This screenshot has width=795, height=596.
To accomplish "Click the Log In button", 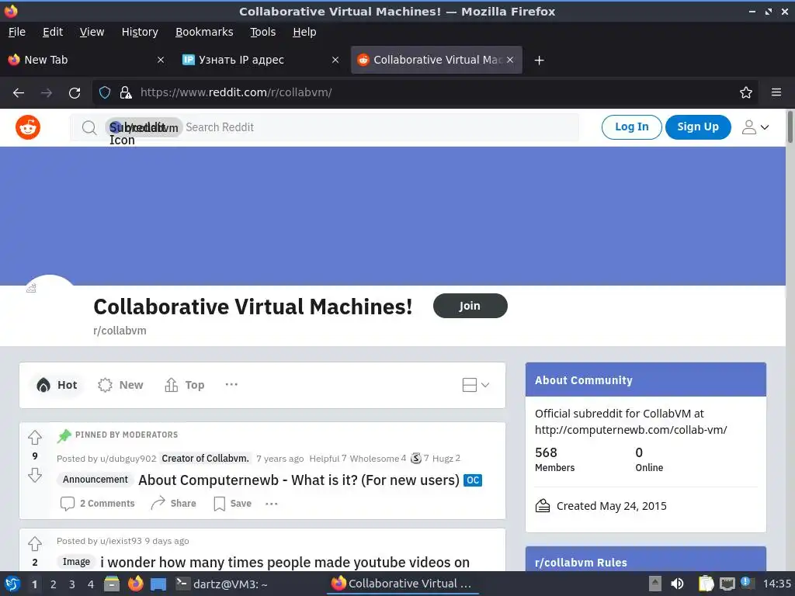I will coord(631,126).
